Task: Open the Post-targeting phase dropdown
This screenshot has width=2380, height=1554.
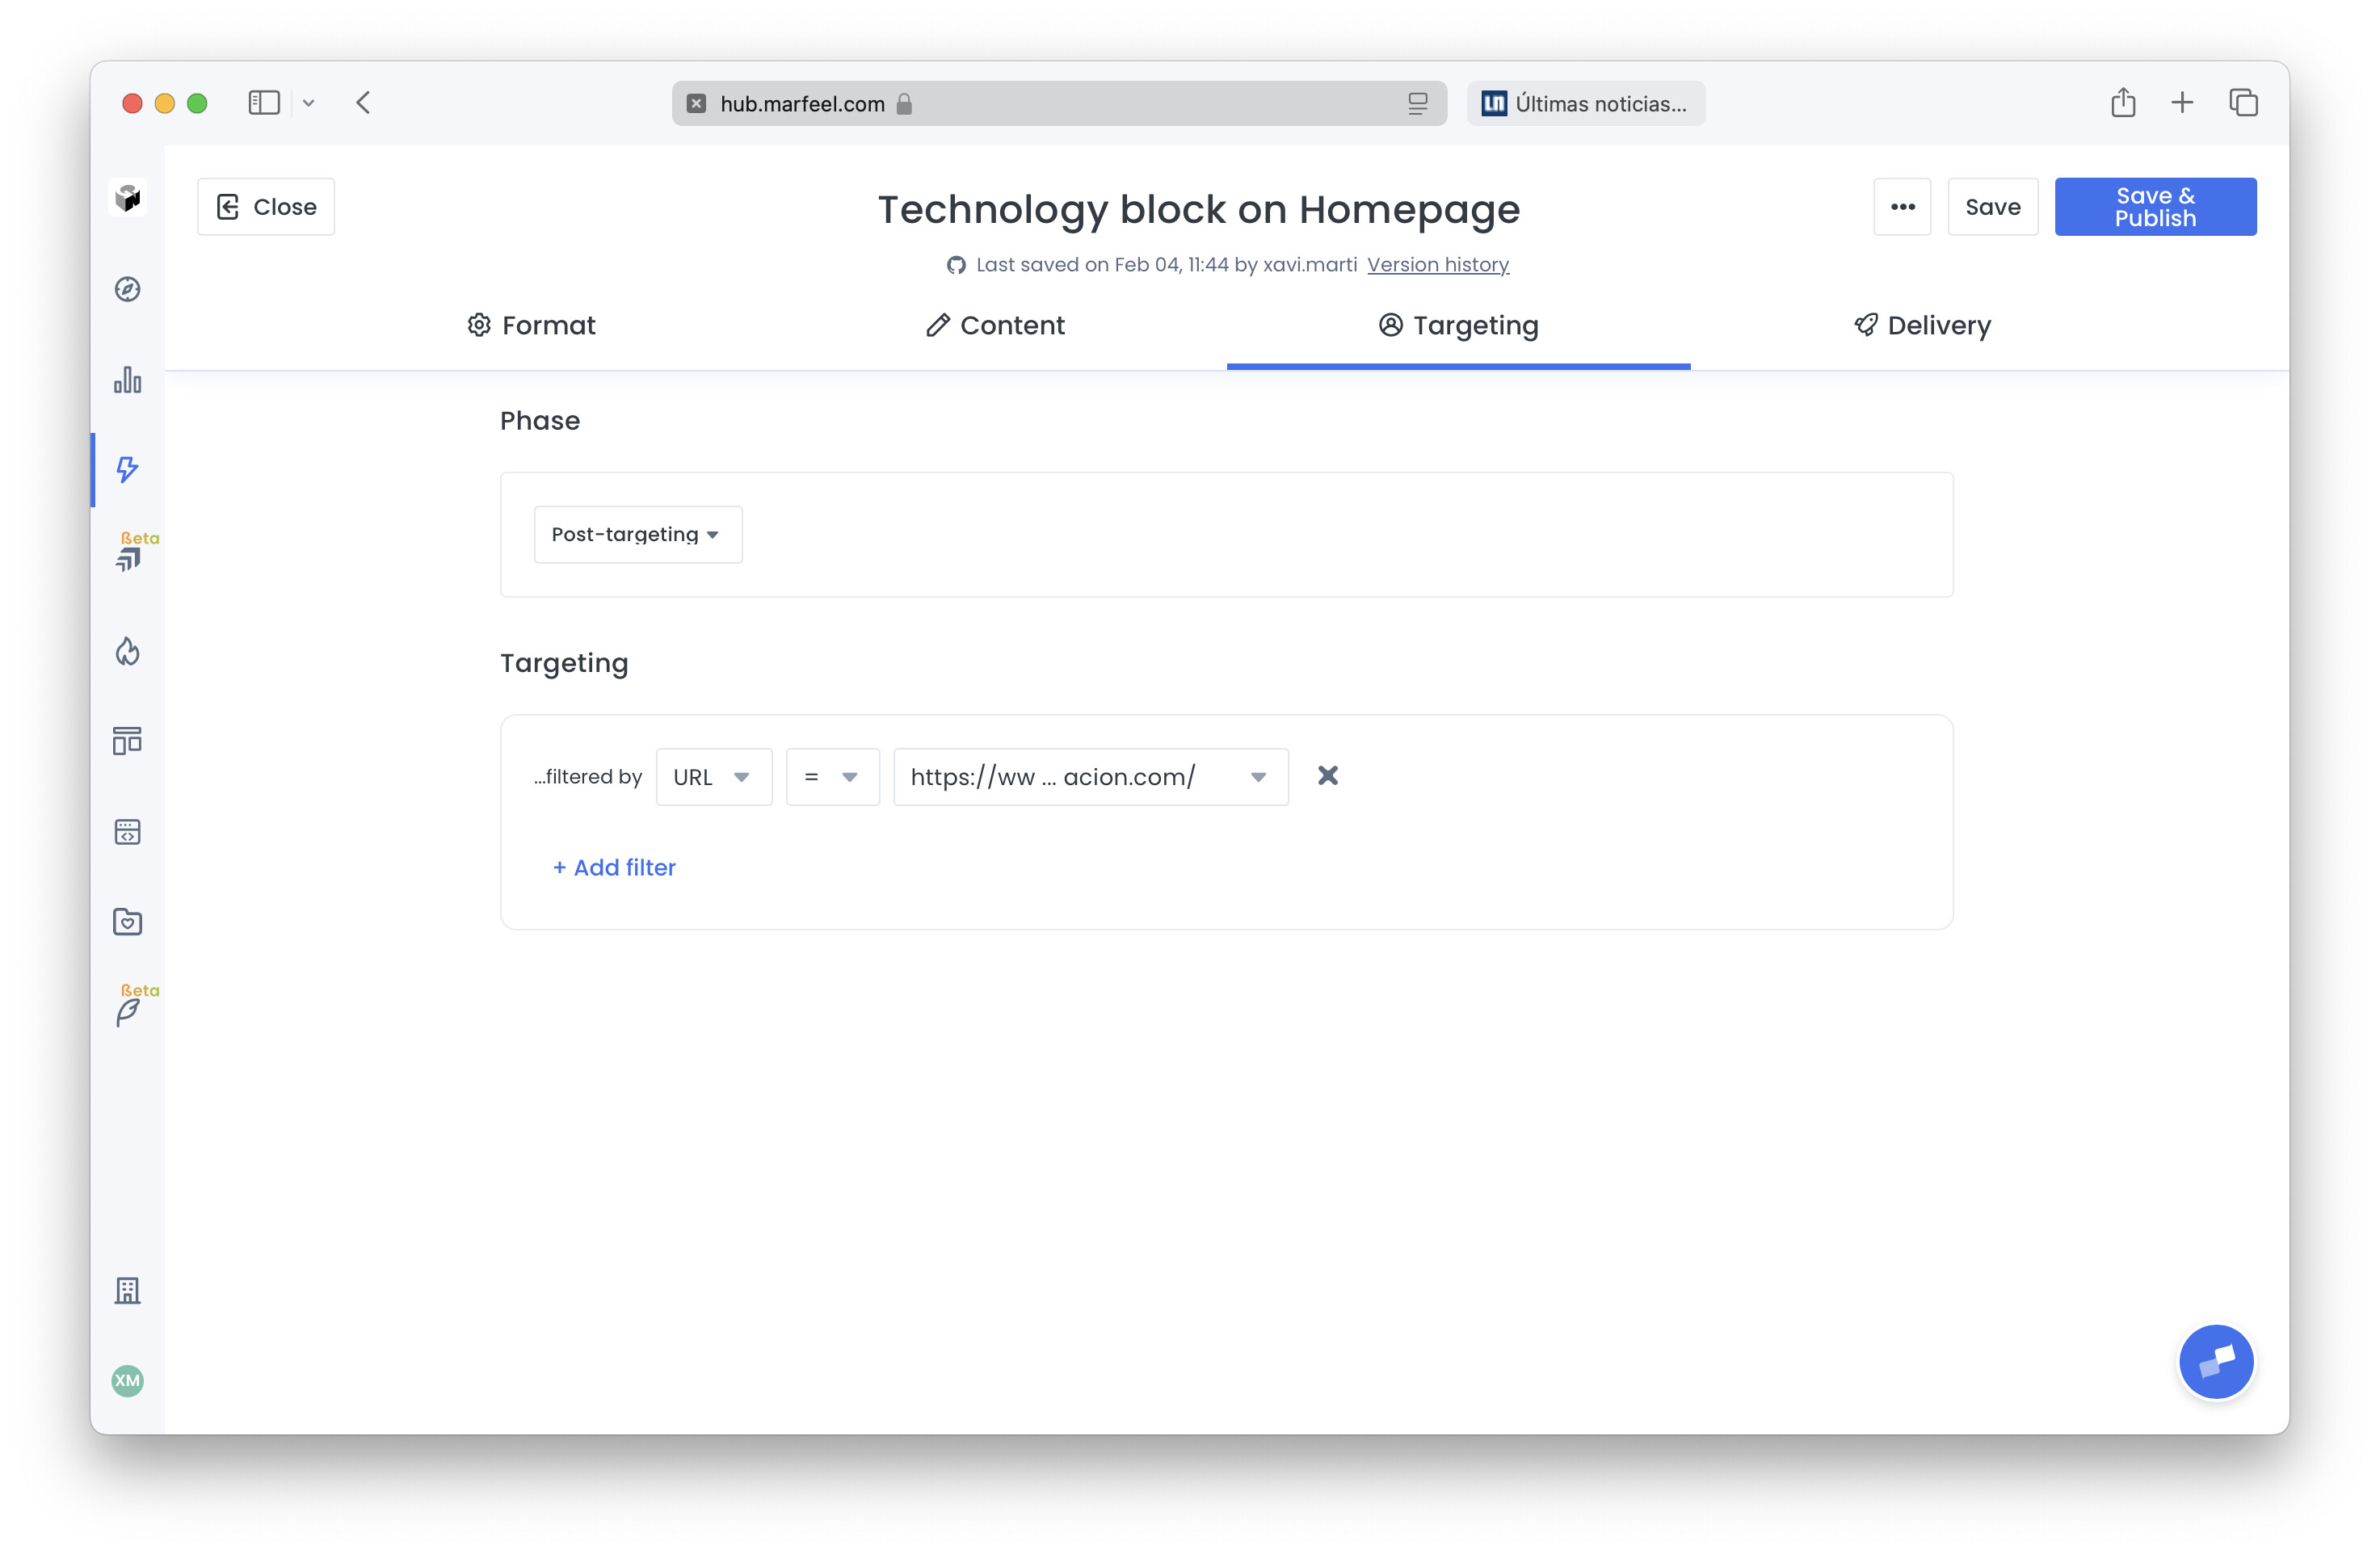Action: pyautogui.click(x=637, y=534)
